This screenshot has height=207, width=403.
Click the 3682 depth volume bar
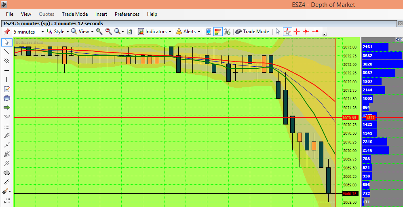click(382, 55)
